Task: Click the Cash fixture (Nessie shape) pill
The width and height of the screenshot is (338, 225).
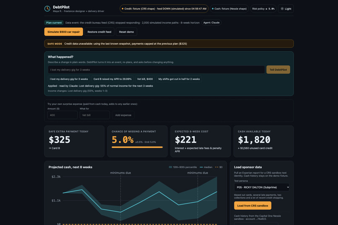Action: pyautogui.click(x=229, y=9)
